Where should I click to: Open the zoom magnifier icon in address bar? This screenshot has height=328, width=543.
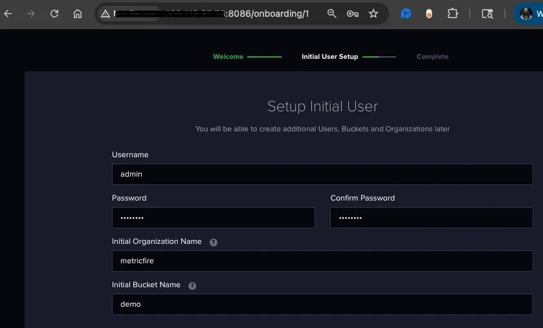(332, 14)
